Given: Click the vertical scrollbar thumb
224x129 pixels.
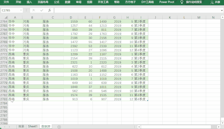Looking at the screenshot, I should [x=222, y=119].
